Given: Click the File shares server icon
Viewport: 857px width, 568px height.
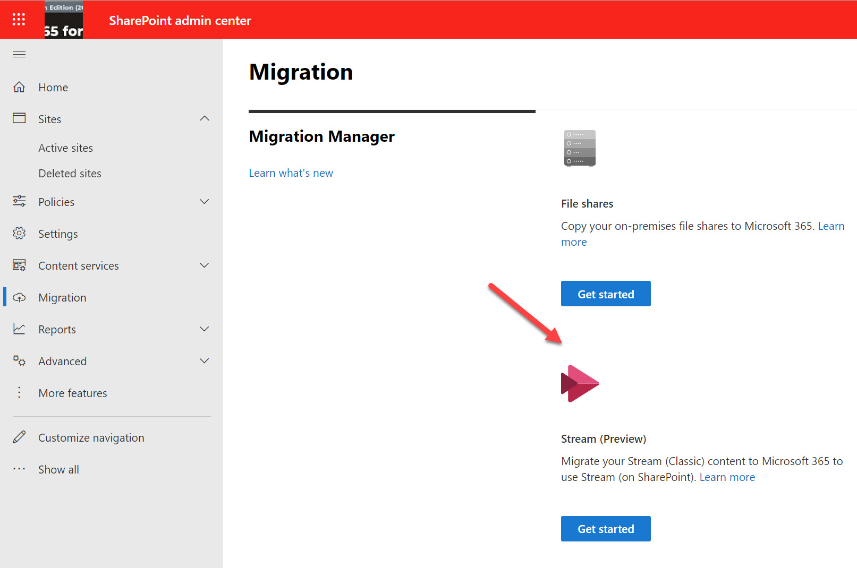Looking at the screenshot, I should click(580, 148).
